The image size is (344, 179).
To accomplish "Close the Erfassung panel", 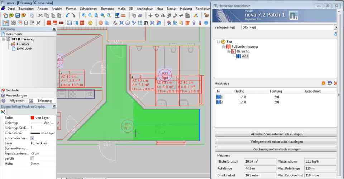I will pyautogui.click(x=54, y=29).
